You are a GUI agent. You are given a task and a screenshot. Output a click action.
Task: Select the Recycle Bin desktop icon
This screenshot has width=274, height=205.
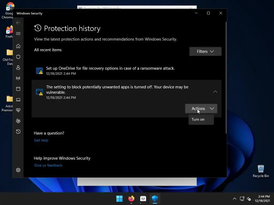tap(261, 171)
